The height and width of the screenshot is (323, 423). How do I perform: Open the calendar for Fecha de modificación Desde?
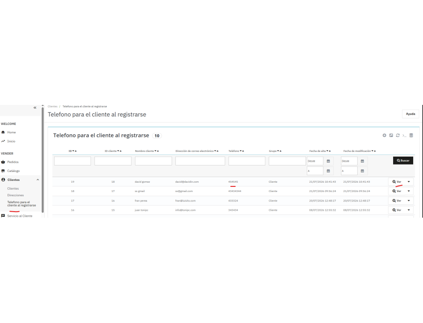pyautogui.click(x=362, y=161)
